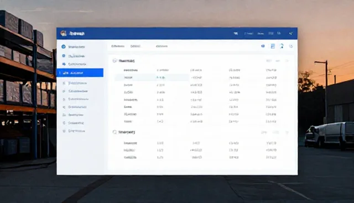354x203 pixels.
Task: Click the second section heading text
Action: coord(127,132)
